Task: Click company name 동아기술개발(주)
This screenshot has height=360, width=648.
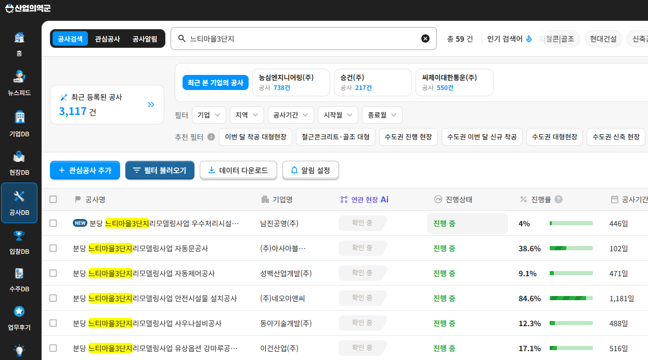Action: pos(286,323)
